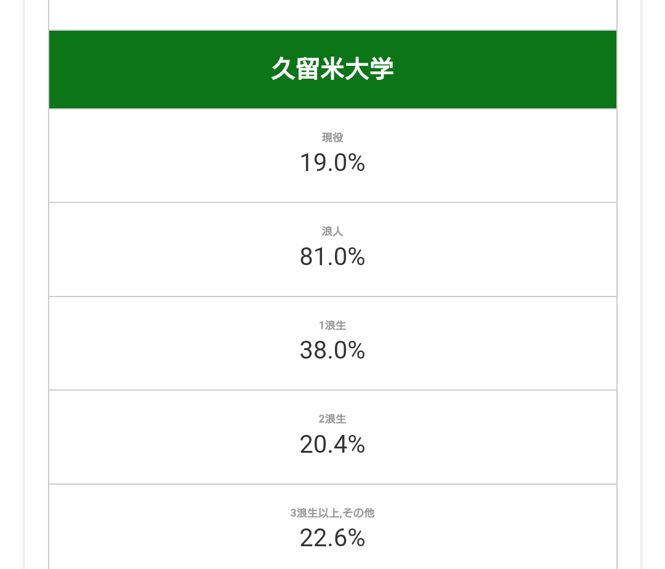
Task: Select the 浪人 table row
Action: [x=154, y=250]
